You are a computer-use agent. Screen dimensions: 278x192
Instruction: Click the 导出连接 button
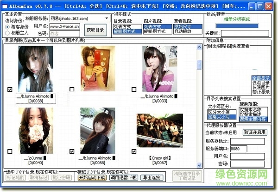click(x=152, y=178)
